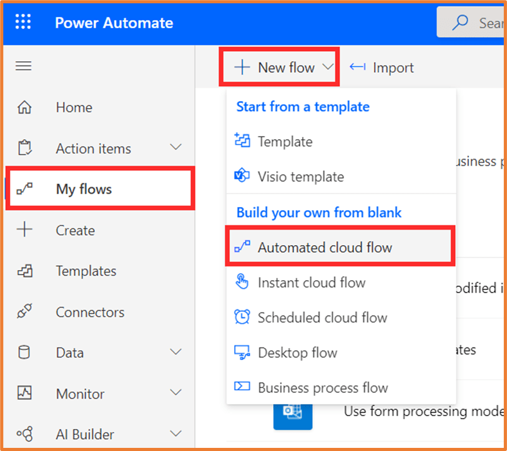Screen dimensions: 507x451
Task: Collapse the navigation hamburger menu
Action: (24, 66)
